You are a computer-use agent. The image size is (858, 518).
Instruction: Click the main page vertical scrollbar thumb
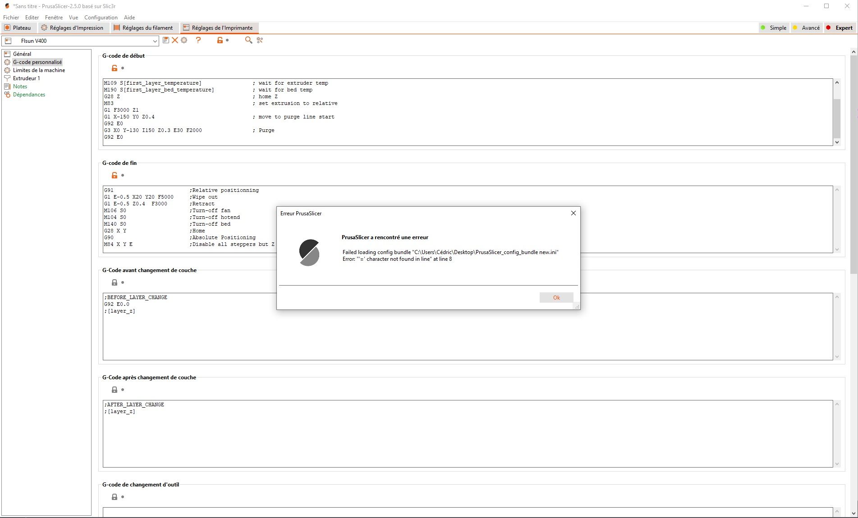[853, 165]
